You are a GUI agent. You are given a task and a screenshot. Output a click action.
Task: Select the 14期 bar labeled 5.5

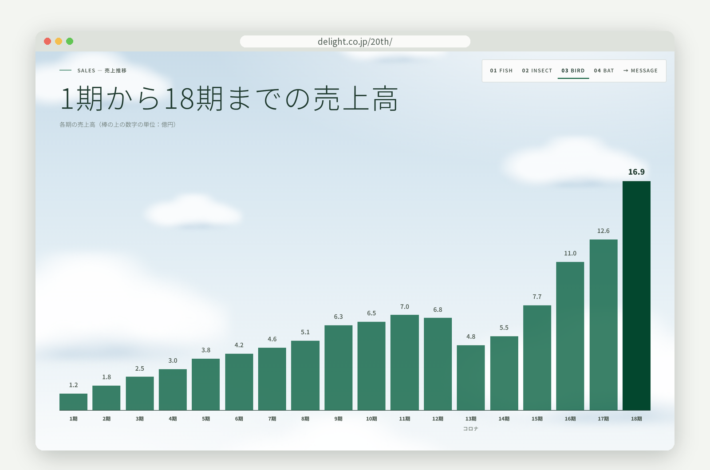(x=504, y=373)
